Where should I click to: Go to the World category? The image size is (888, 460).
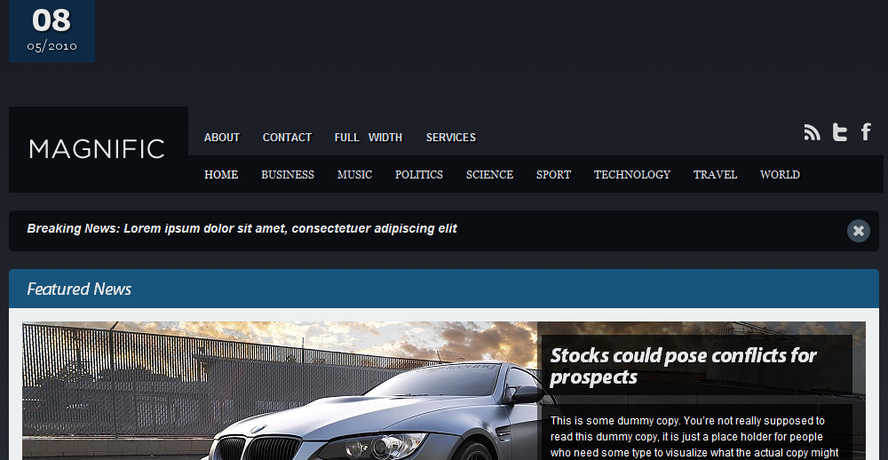[x=780, y=174]
